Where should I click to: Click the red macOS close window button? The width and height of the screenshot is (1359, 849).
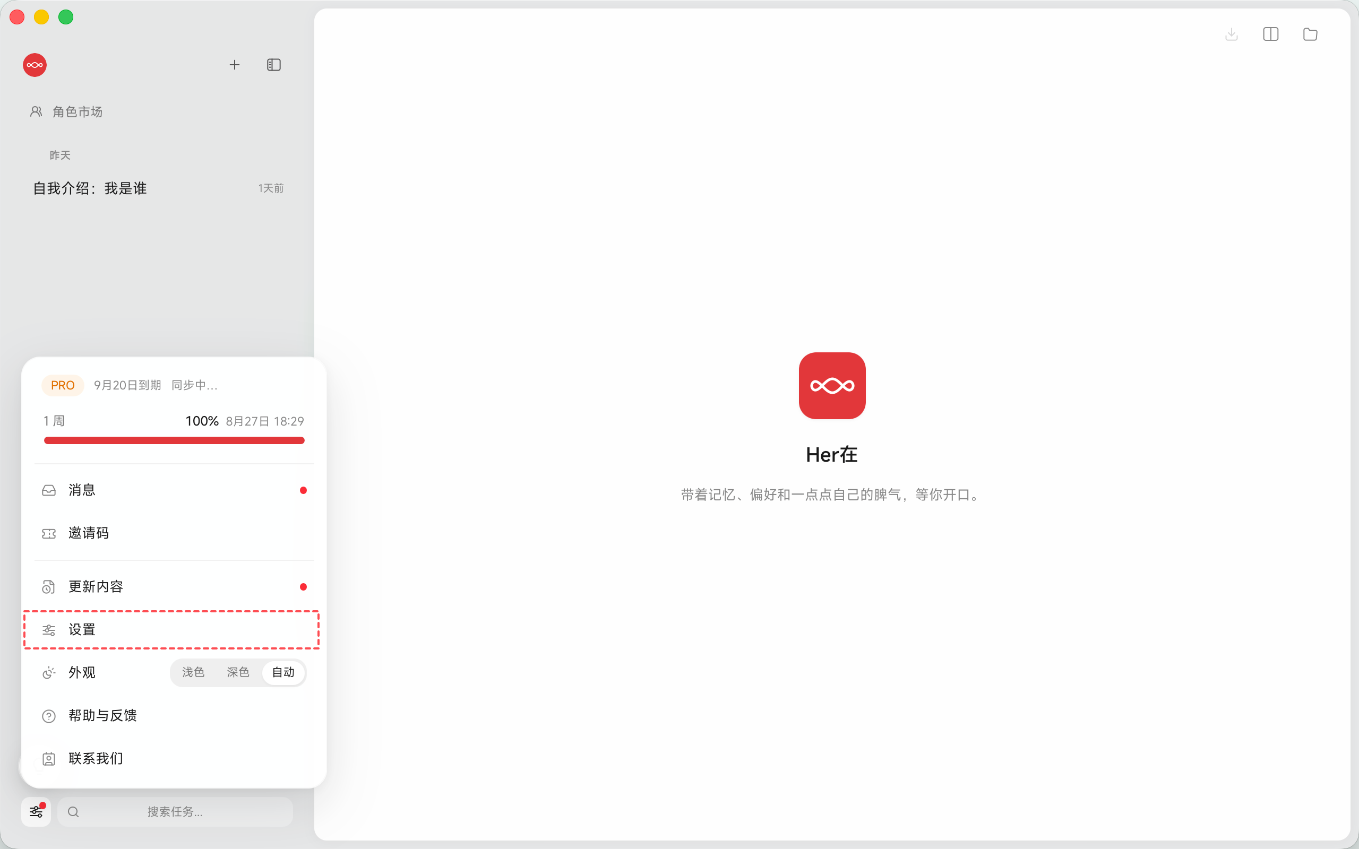[x=18, y=18]
